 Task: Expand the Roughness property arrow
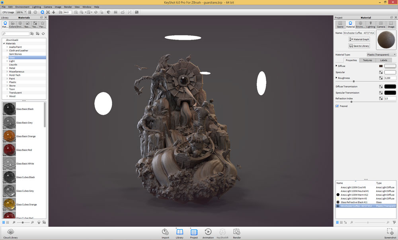pos(337,78)
